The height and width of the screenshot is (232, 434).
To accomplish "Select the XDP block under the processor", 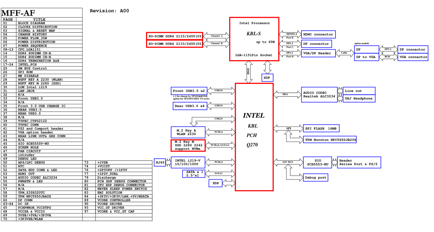I will 267,78.
